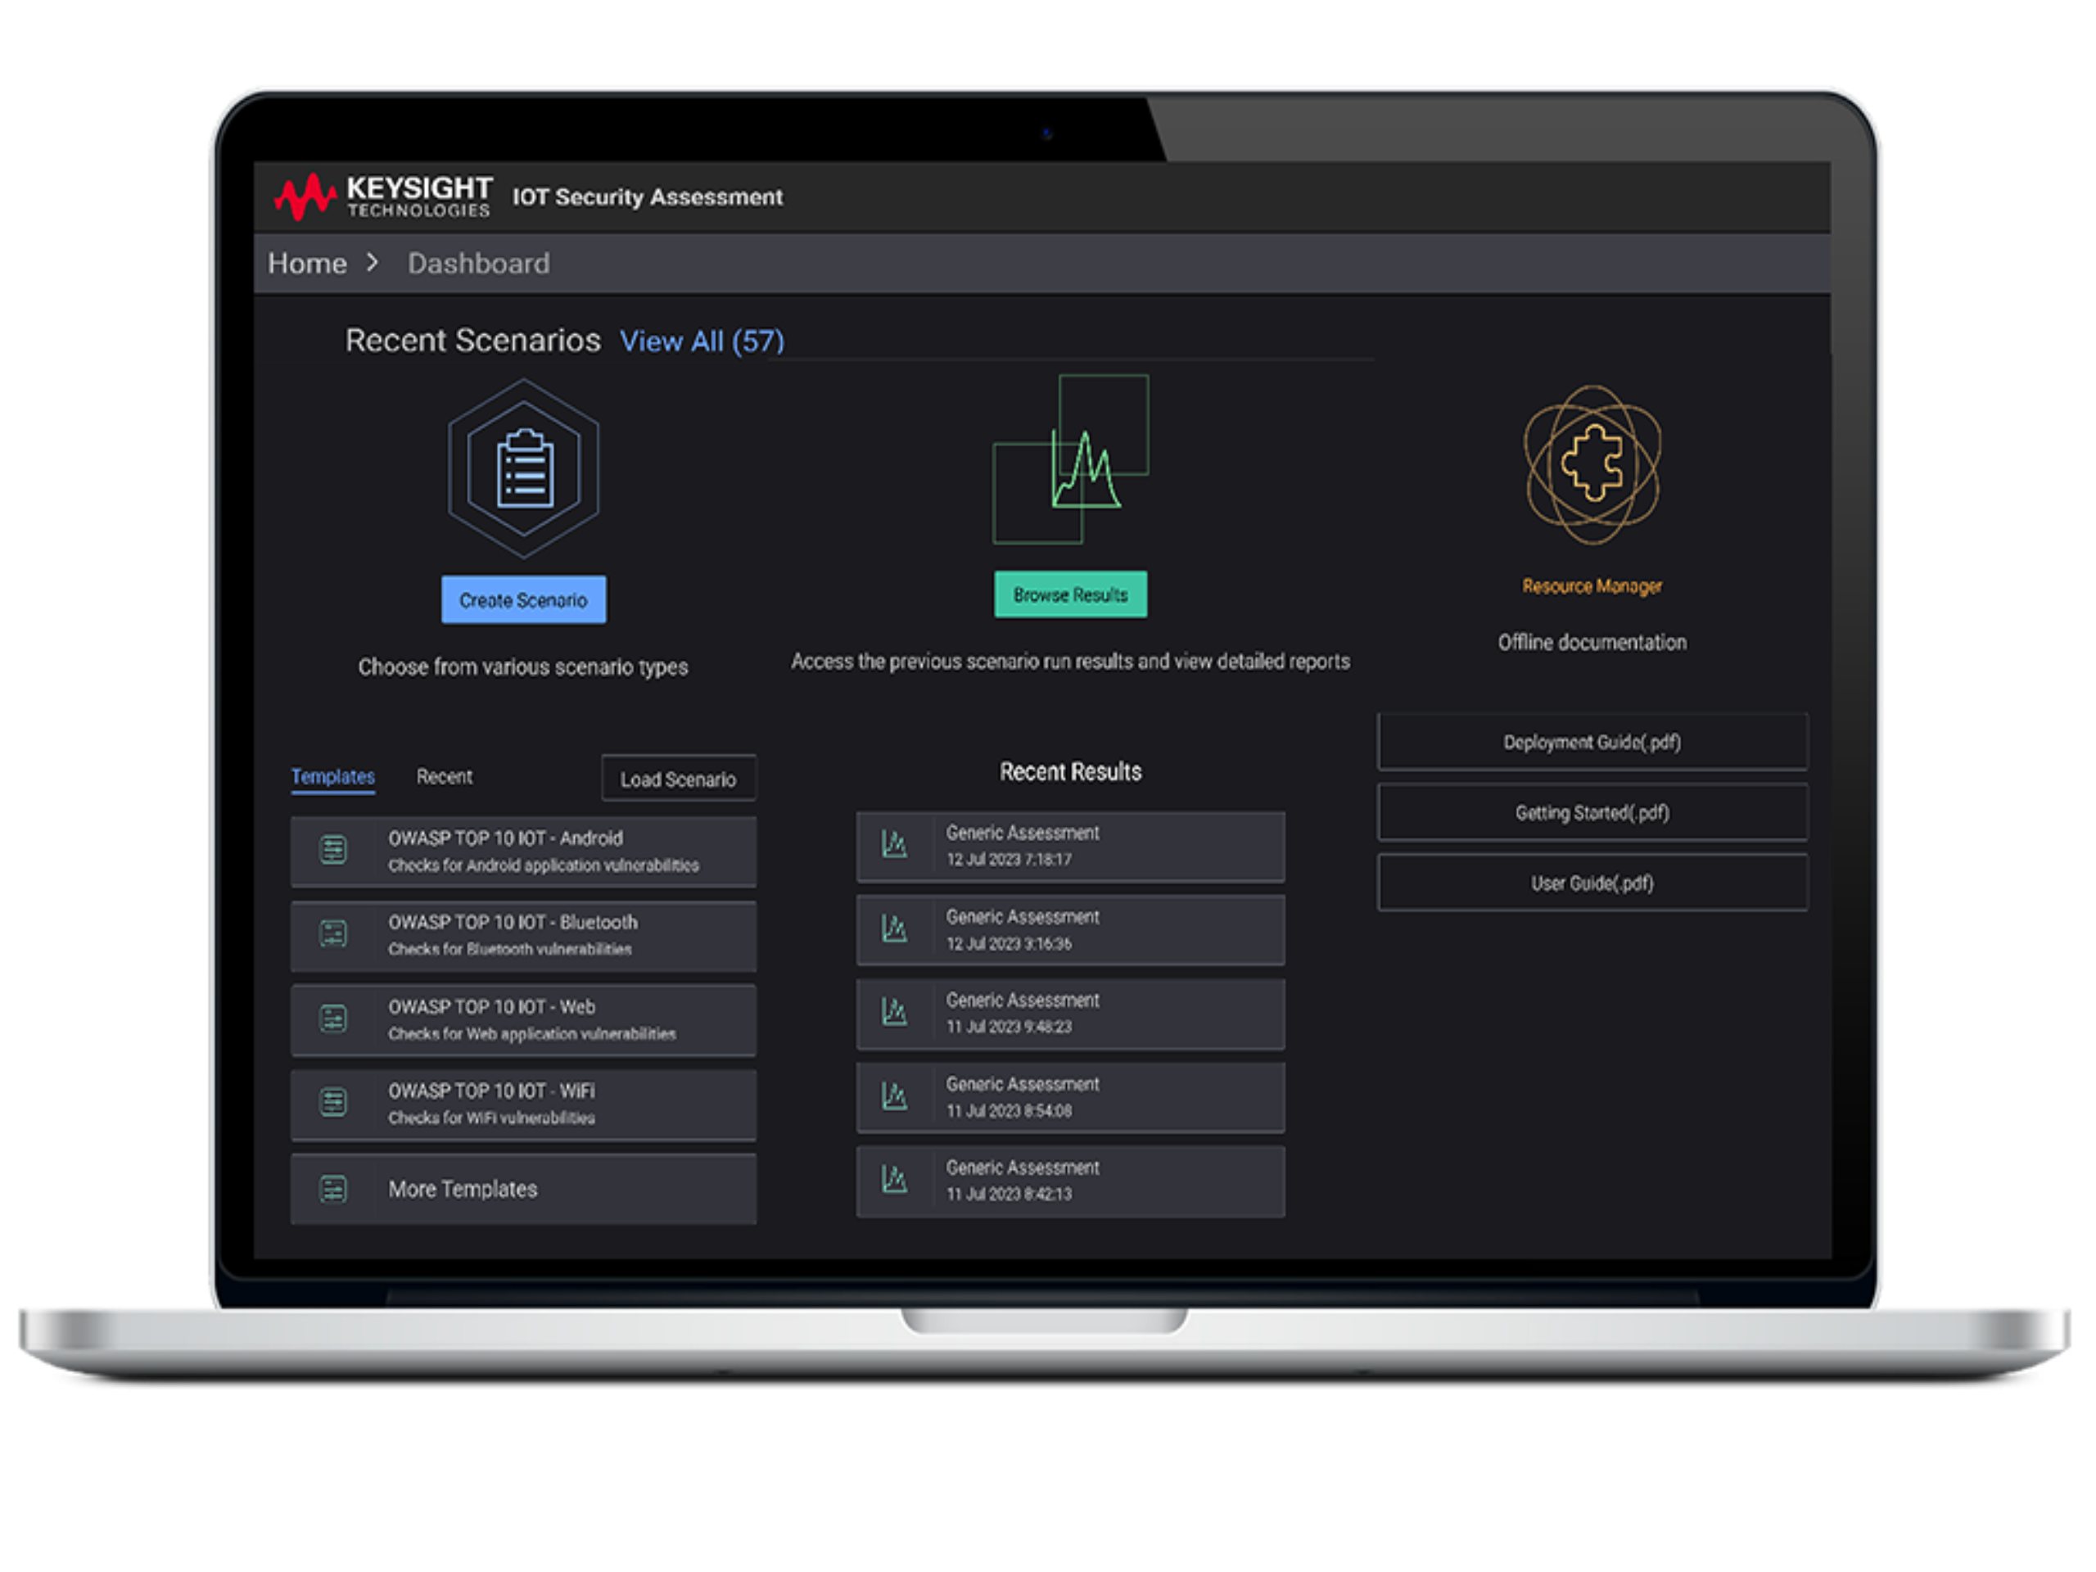Switch to the Recent tab
The image size is (2096, 1572).
pyautogui.click(x=445, y=777)
